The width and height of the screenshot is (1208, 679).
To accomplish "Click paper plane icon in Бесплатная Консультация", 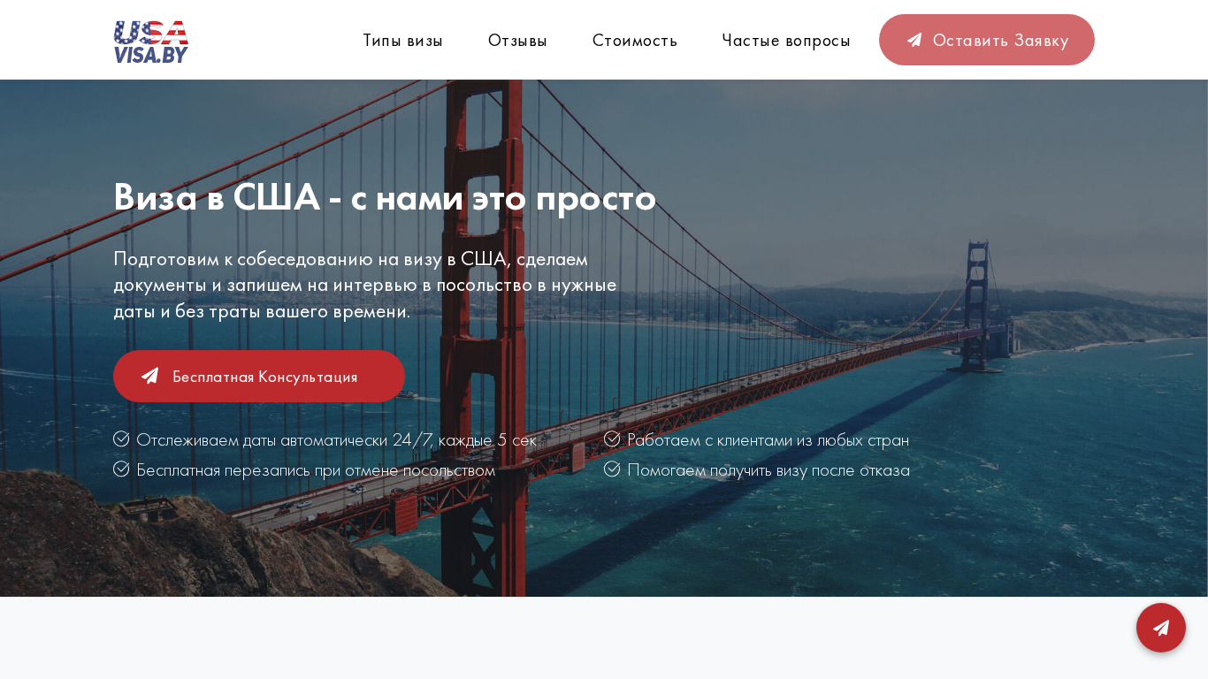I will (x=150, y=376).
